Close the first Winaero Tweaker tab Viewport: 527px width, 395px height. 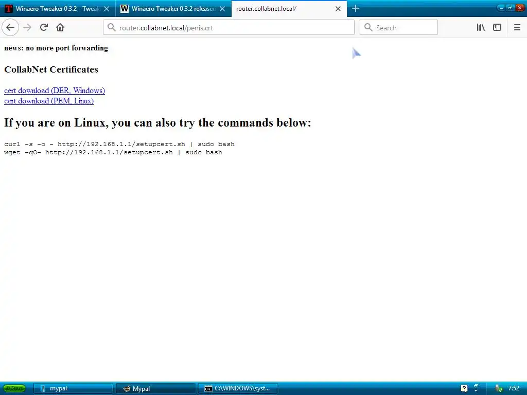(107, 9)
